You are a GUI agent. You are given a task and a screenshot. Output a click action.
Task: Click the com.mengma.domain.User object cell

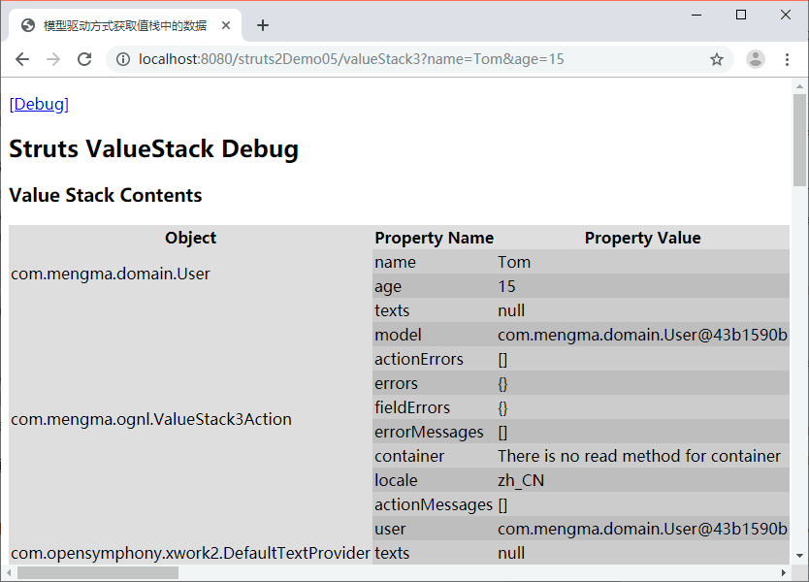pos(111,274)
